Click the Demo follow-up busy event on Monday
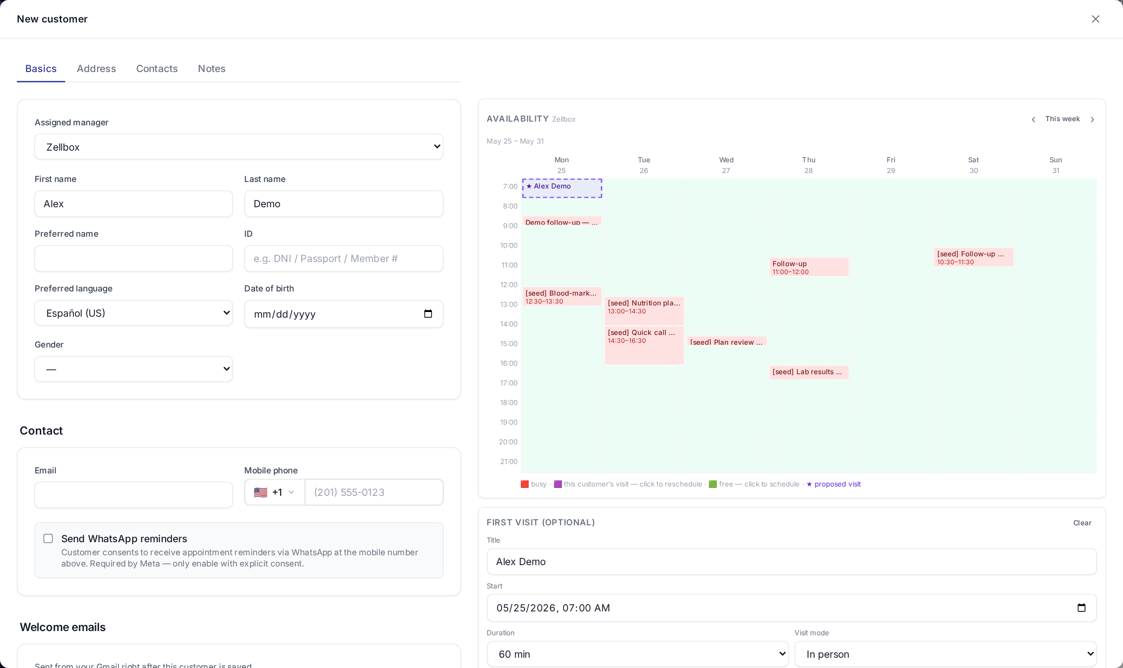Screen dimensions: 1123x668 tap(562, 221)
